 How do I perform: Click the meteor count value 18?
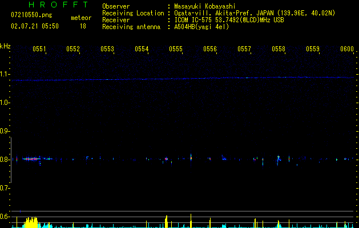(83, 26)
